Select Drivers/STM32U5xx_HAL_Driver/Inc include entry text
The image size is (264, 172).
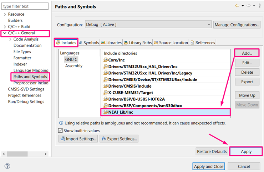(143, 67)
